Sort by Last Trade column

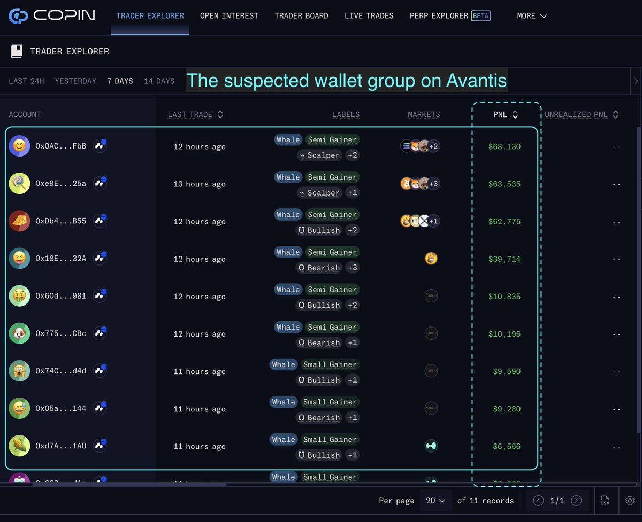pyautogui.click(x=195, y=114)
